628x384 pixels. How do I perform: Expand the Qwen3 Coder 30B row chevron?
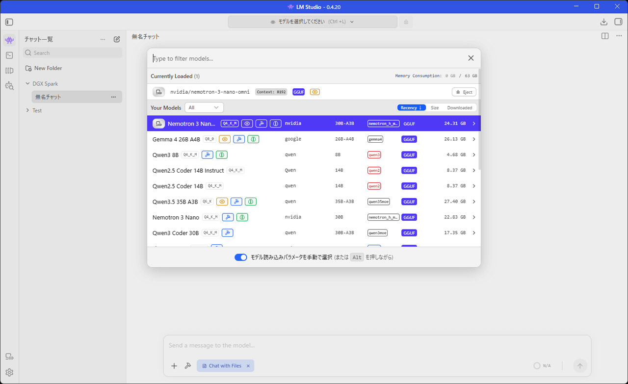tap(474, 233)
